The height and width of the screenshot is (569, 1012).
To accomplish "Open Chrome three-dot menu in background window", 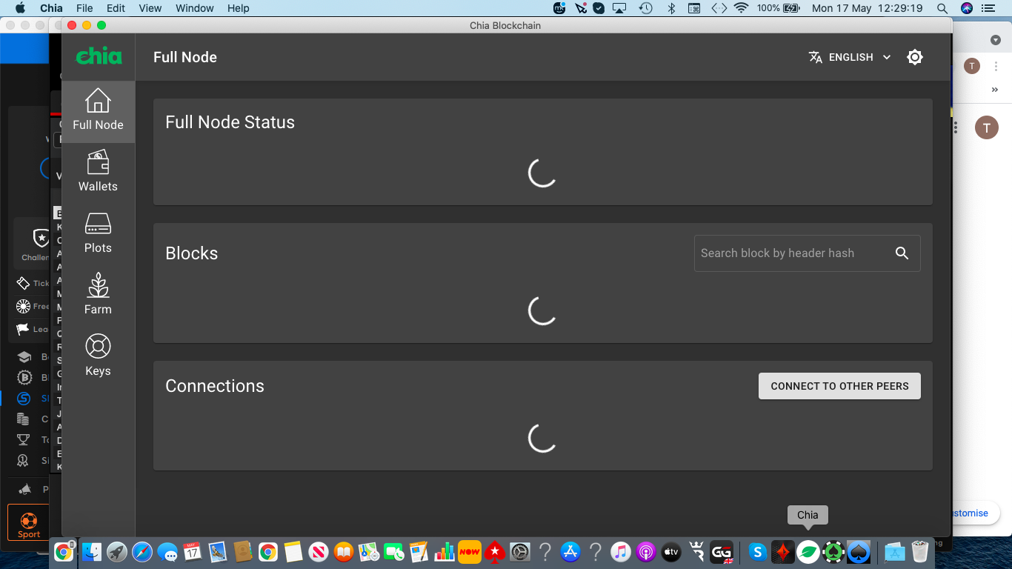I will click(x=996, y=66).
